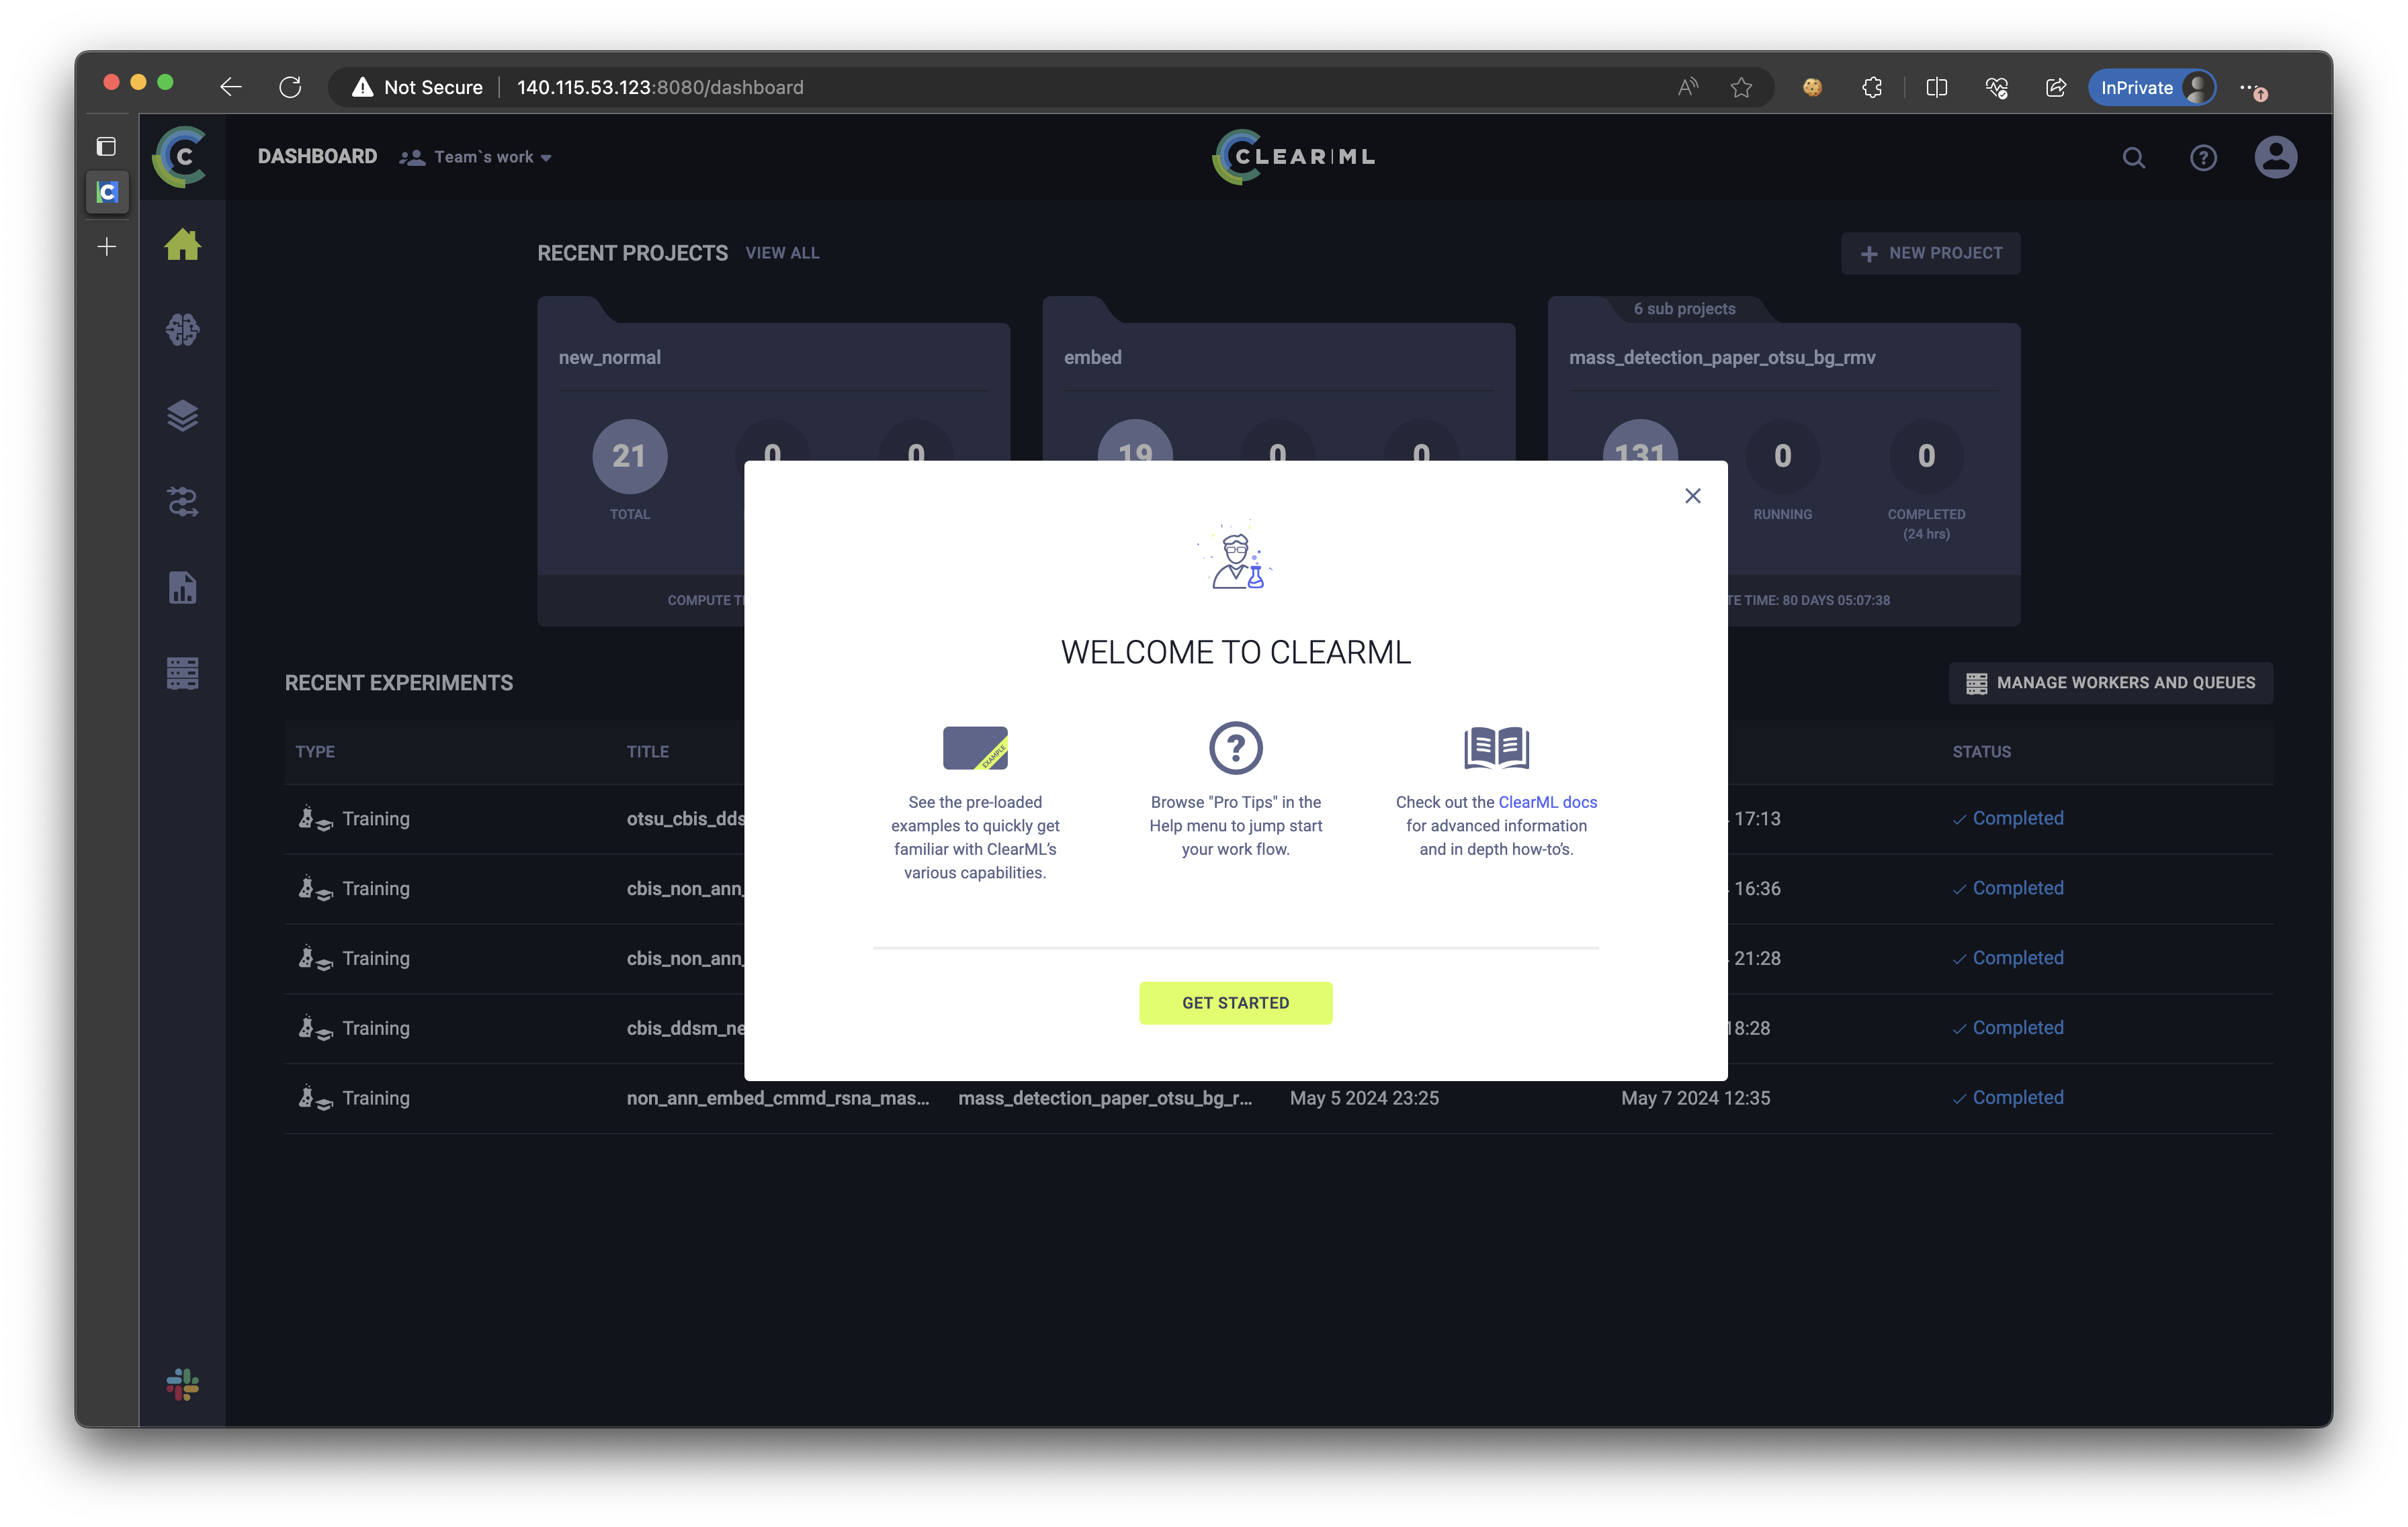Click the Not Secure warning indicator
The width and height of the screenshot is (2408, 1527).
tap(417, 87)
